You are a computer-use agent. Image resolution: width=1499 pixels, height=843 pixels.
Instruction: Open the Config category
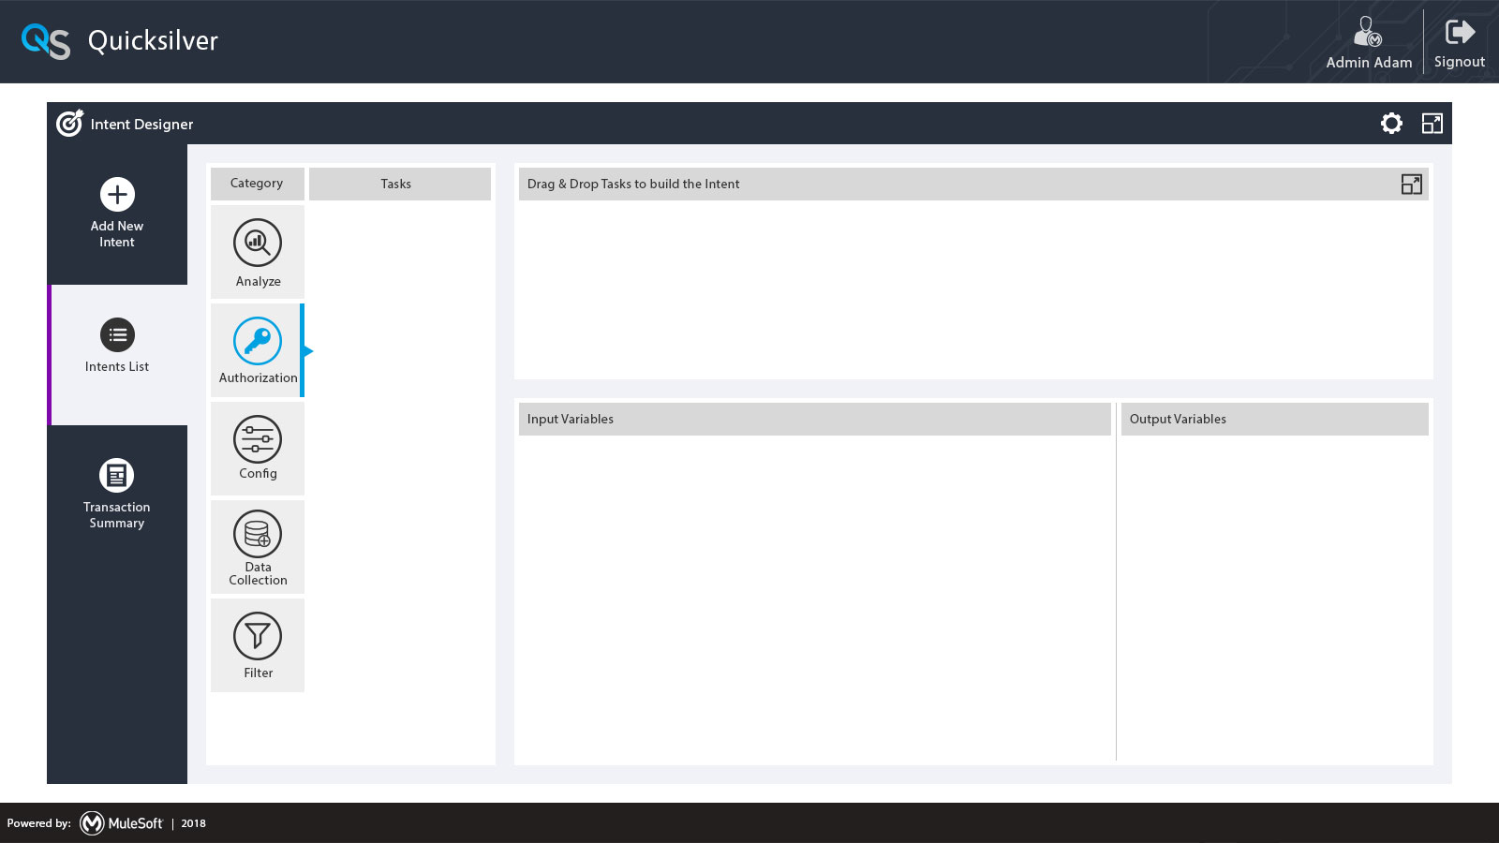tap(258, 440)
